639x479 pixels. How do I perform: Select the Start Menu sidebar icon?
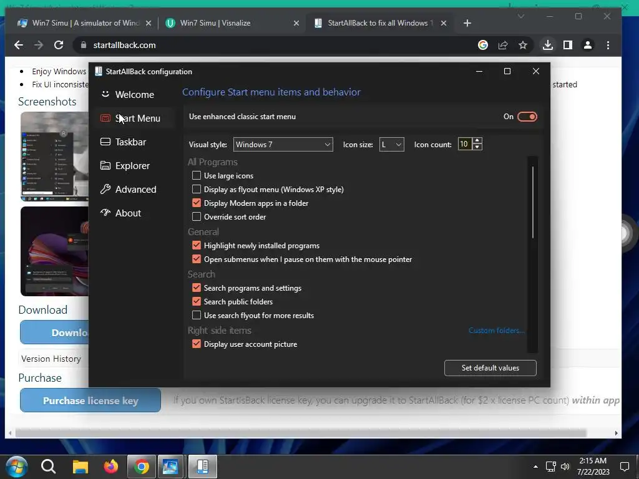point(105,118)
